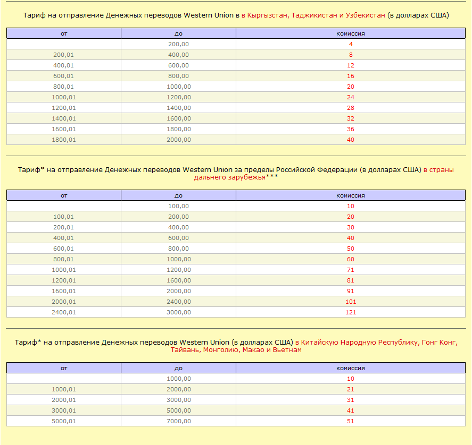Click the "5000,00" upper limit cell
This screenshot has width=472, height=445.
[179, 410]
